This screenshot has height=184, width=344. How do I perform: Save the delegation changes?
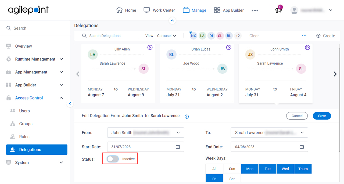pos(322,116)
